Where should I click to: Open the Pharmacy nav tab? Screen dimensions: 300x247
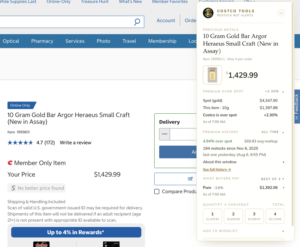click(42, 41)
